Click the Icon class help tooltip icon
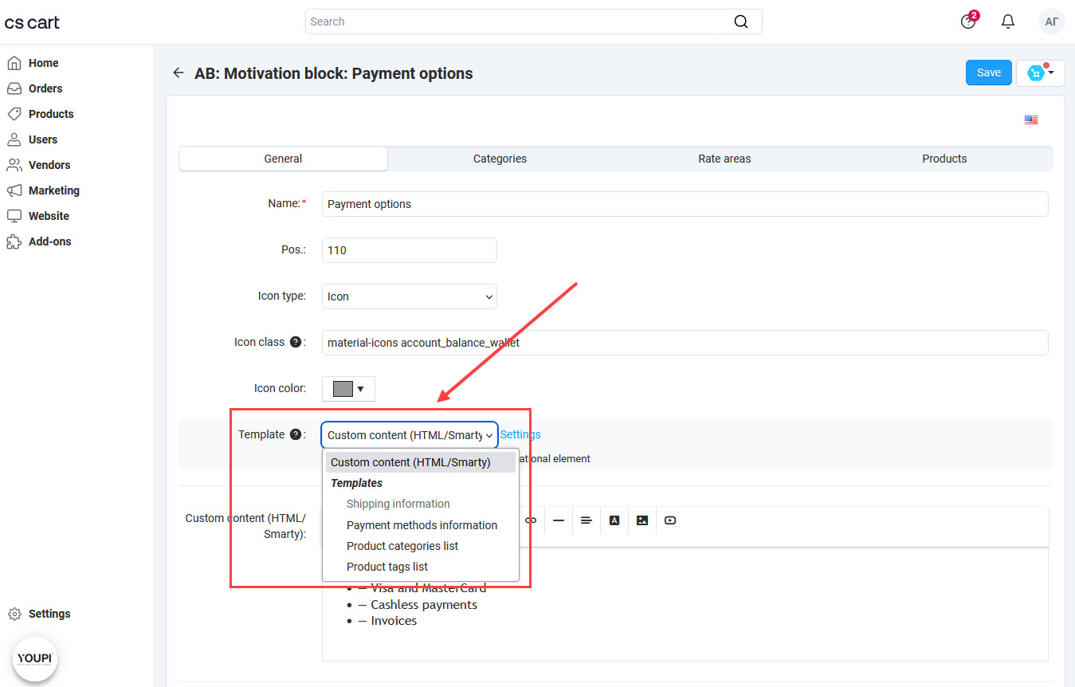The width and height of the screenshot is (1075, 687). [x=296, y=342]
